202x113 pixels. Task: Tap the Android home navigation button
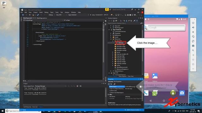pyautogui.click(x=164, y=101)
